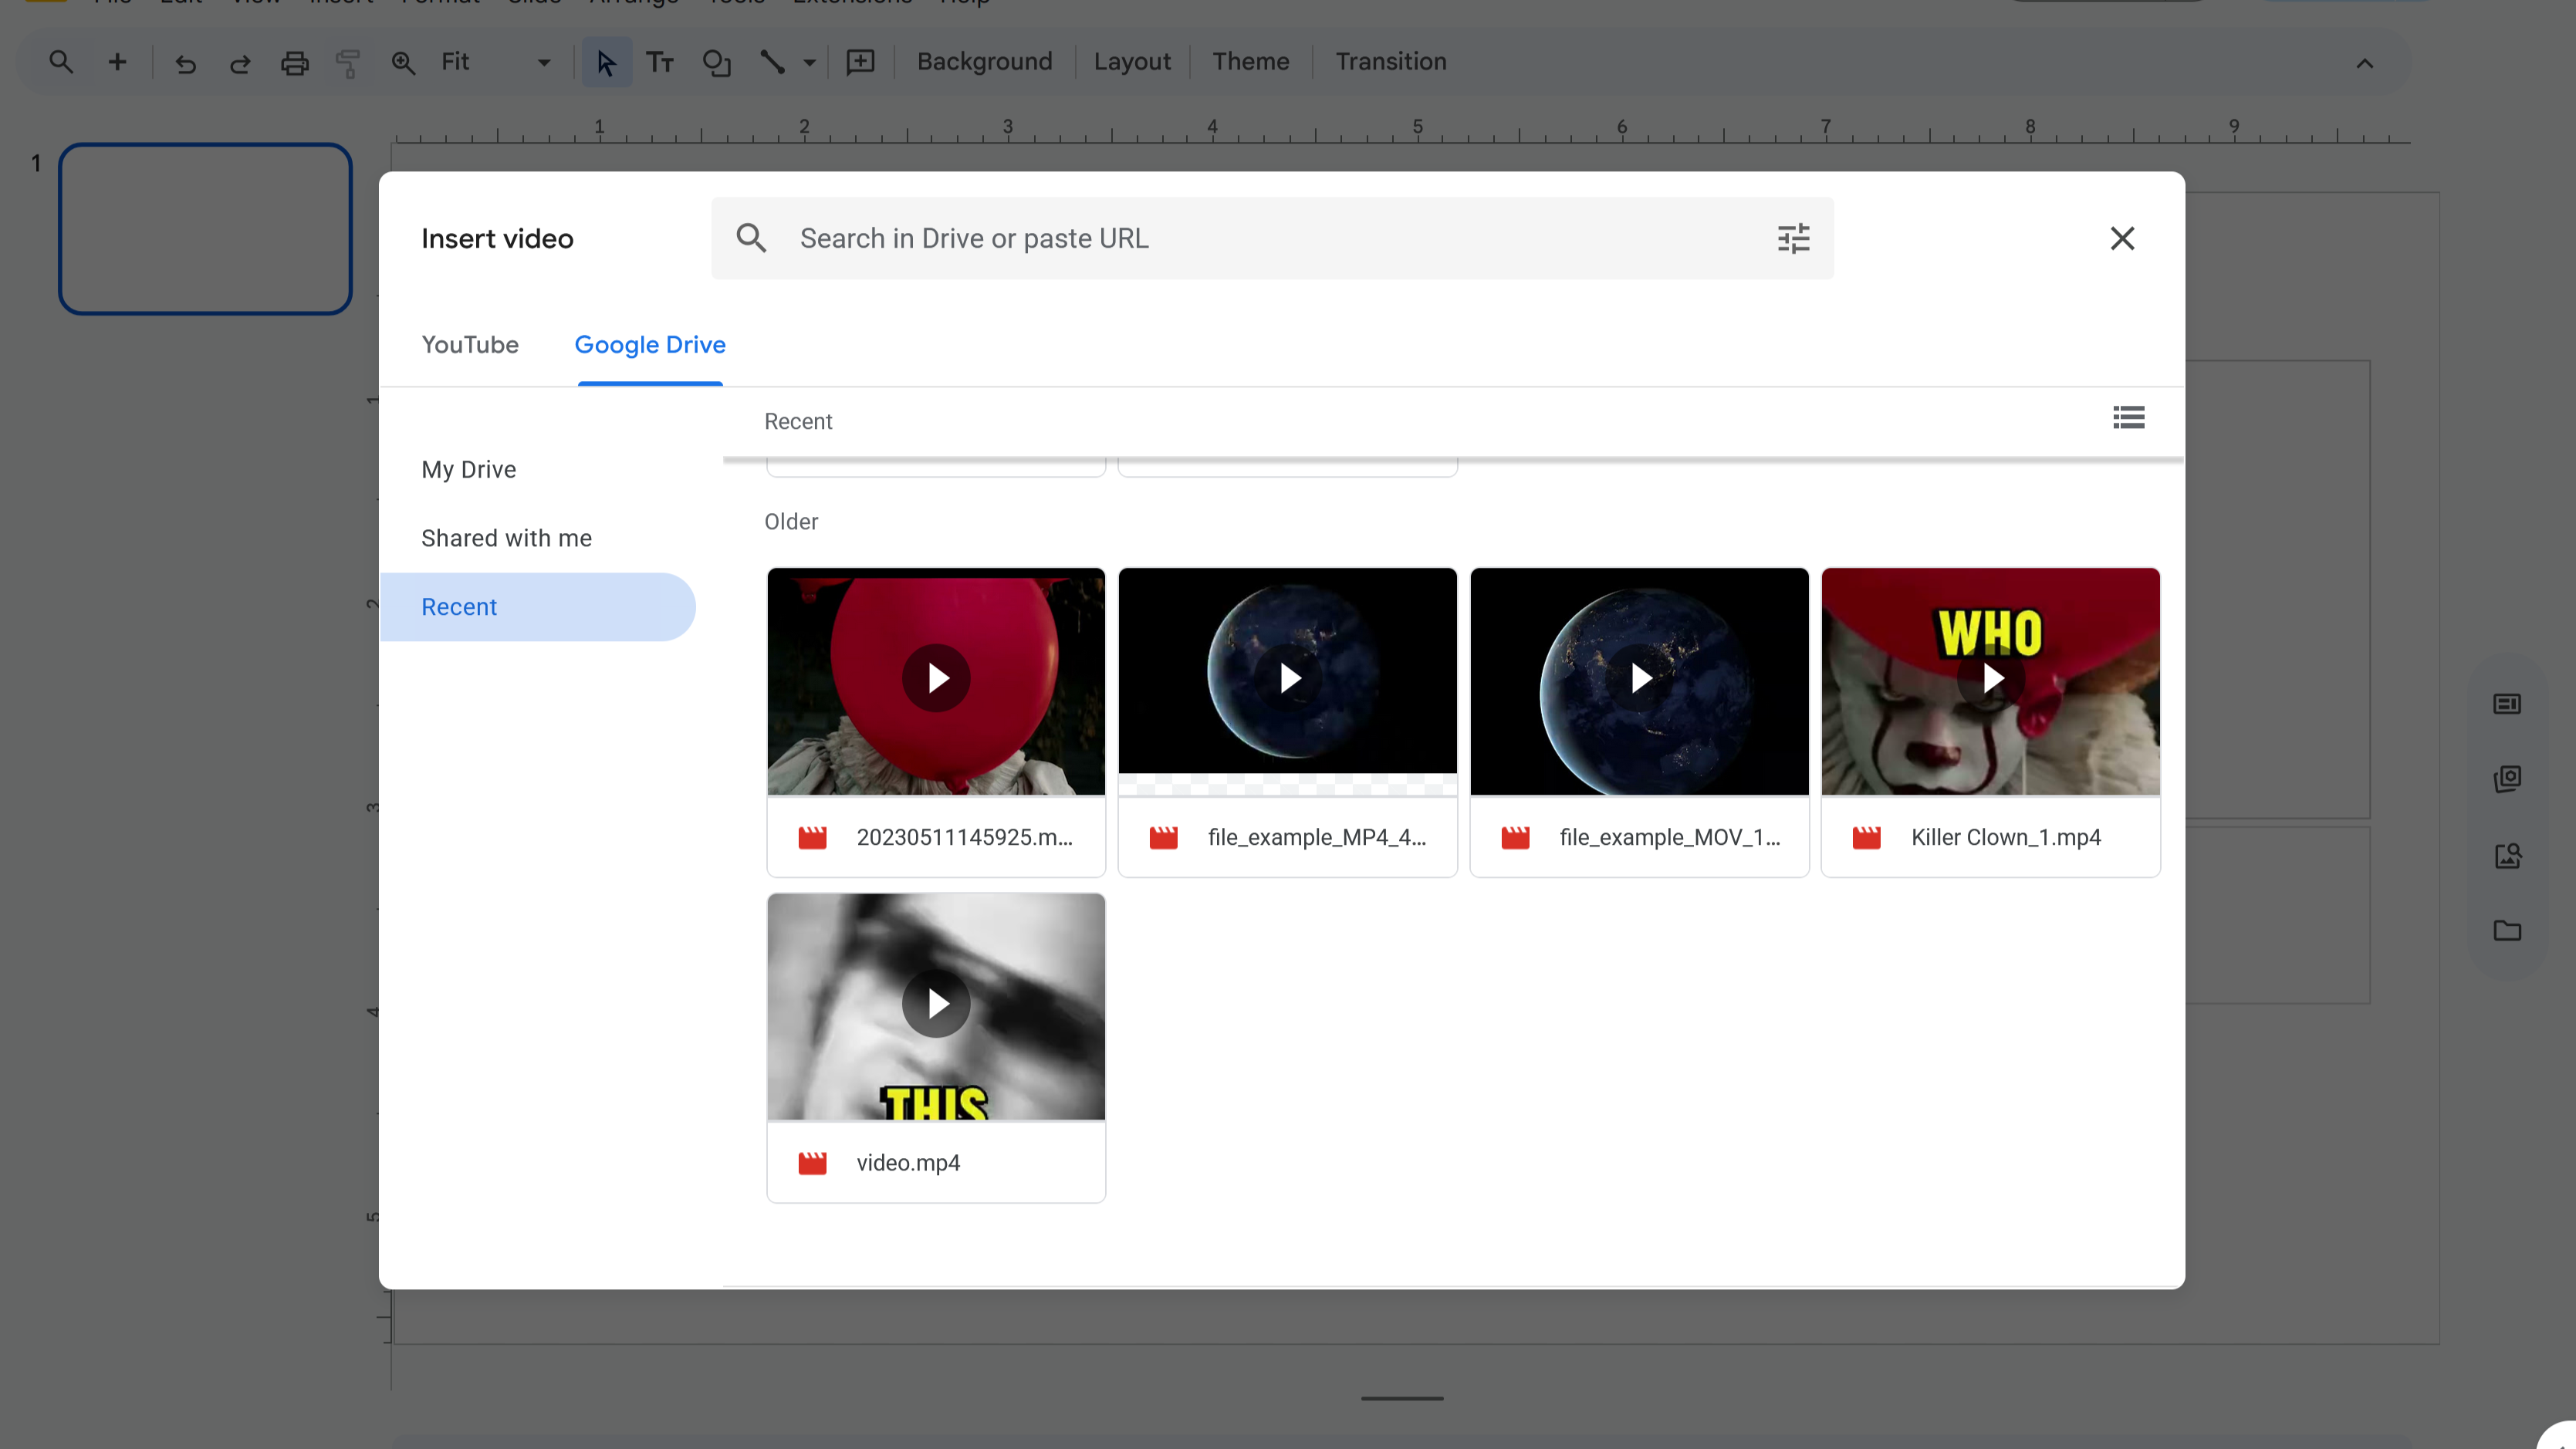
Task: Undo the last action
Action: coord(185,63)
